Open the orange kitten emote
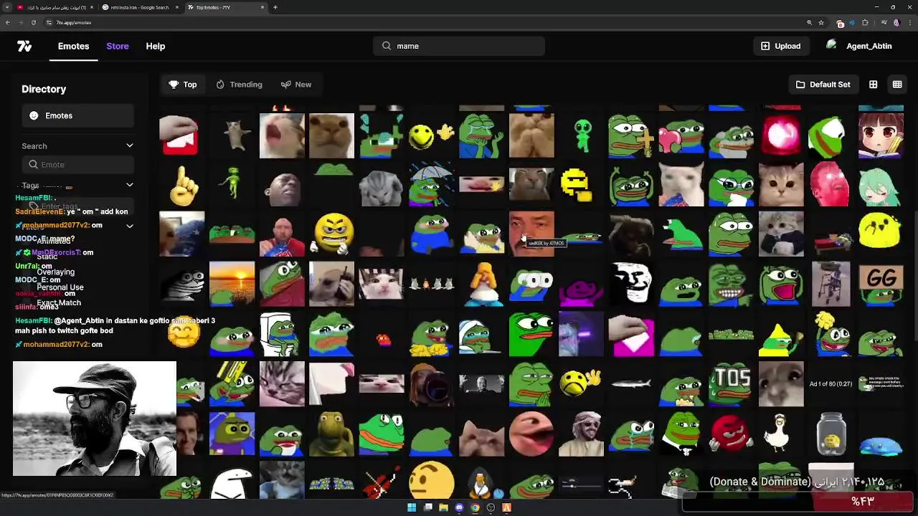Screen dimensions: 918x516 coord(780,185)
